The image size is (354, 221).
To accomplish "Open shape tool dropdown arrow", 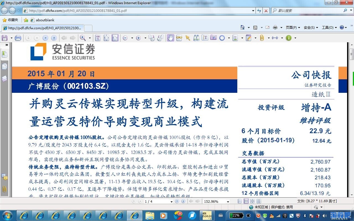I will 229,38.
